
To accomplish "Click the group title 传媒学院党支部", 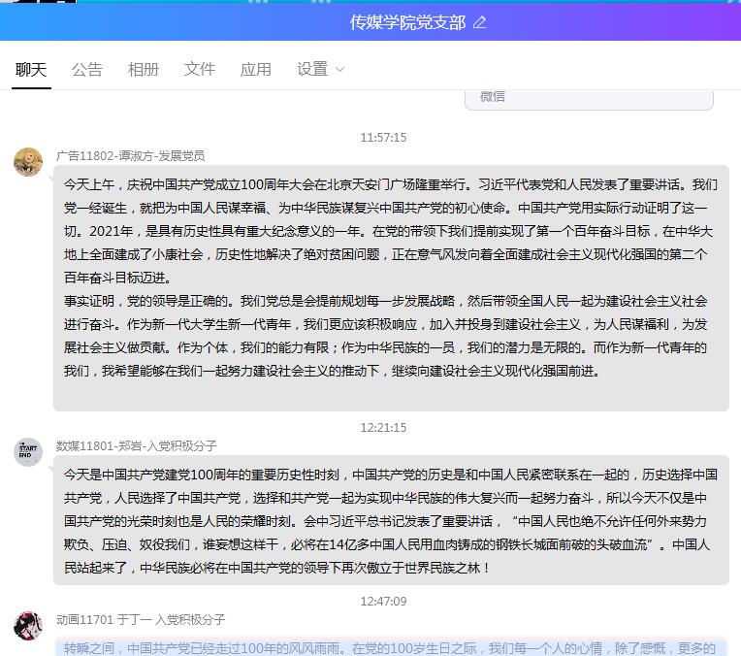I will coord(407,22).
